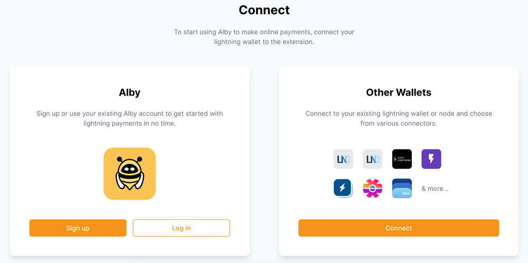Viewport: 528px width, 263px height.
Task: Click the Alby card title
Action: coord(129,92)
